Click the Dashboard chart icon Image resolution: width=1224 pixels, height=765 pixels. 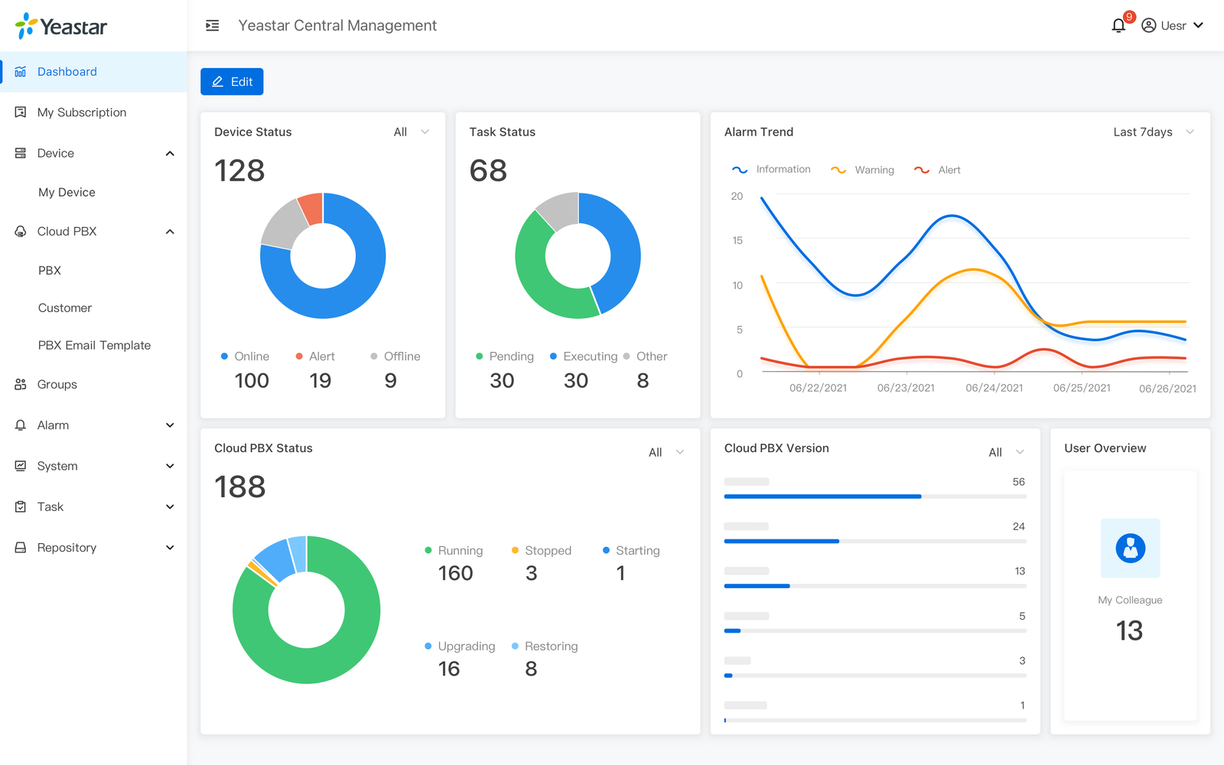pos(21,72)
